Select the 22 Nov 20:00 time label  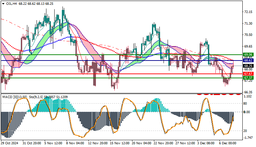click(163, 143)
